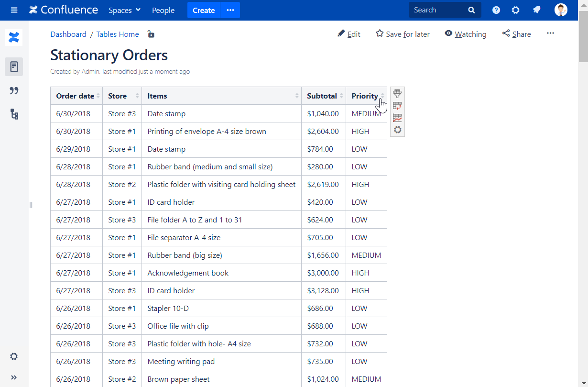Navigate to Dashboard via breadcrumb link
Image resolution: width=588 pixels, height=387 pixels.
(68, 34)
